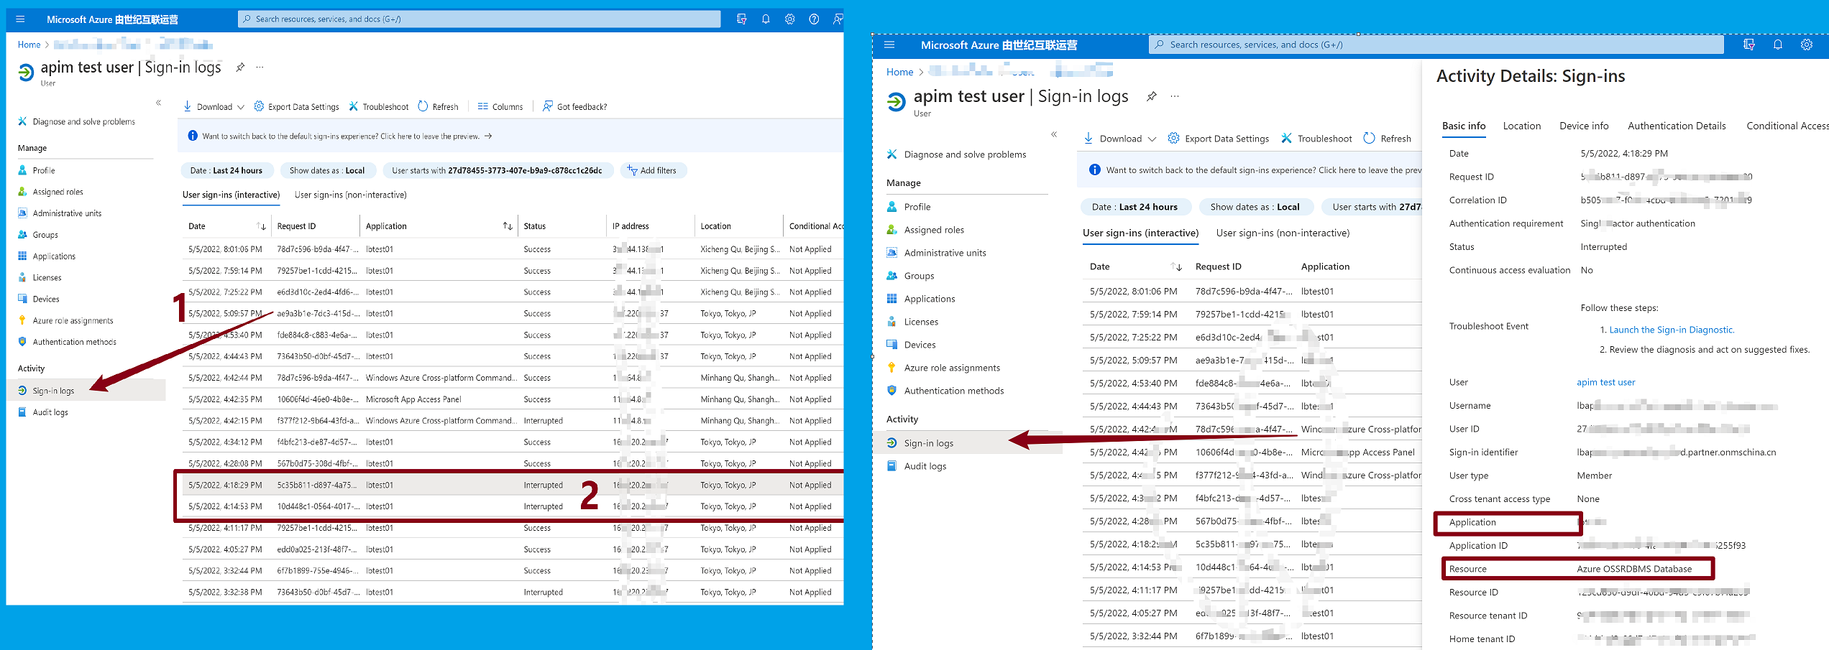Open the Location tab in Activity Details
The image size is (1829, 650).
coord(1521,126)
